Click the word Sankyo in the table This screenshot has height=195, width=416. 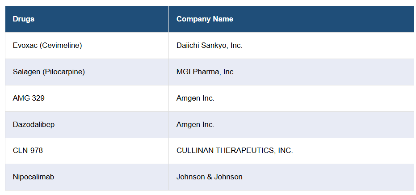pos(214,46)
